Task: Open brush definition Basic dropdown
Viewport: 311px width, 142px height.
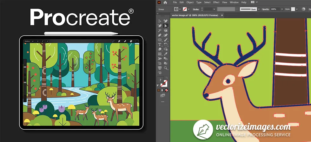Action: pyautogui.click(x=259, y=9)
